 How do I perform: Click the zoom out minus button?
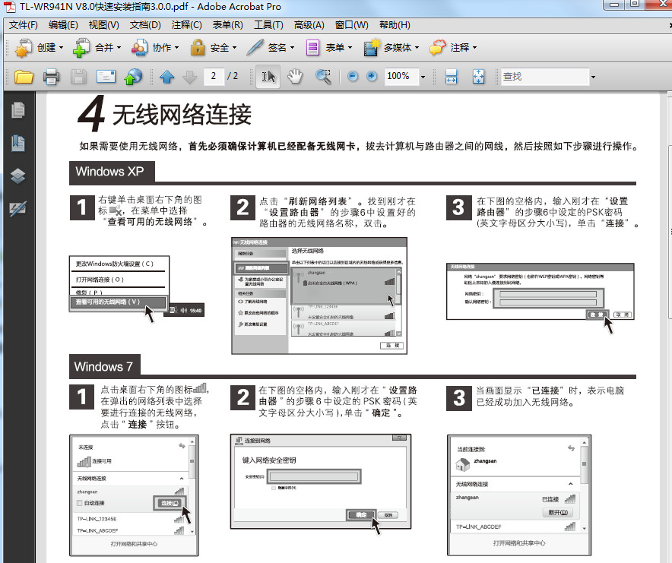pyautogui.click(x=352, y=76)
